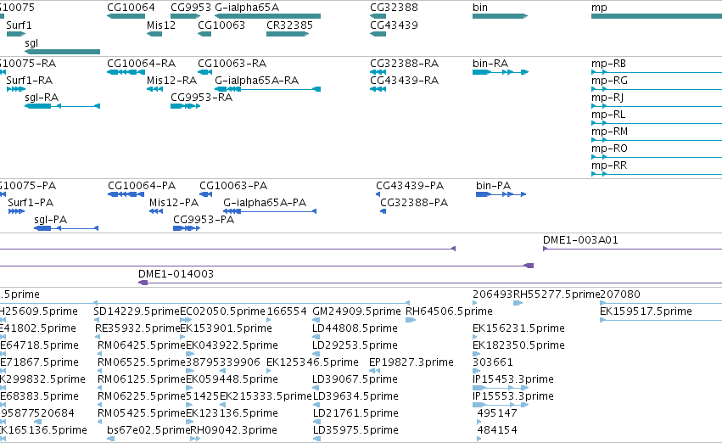Open the EK156231.5prime EST label
722x443 pixels.
click(518, 328)
